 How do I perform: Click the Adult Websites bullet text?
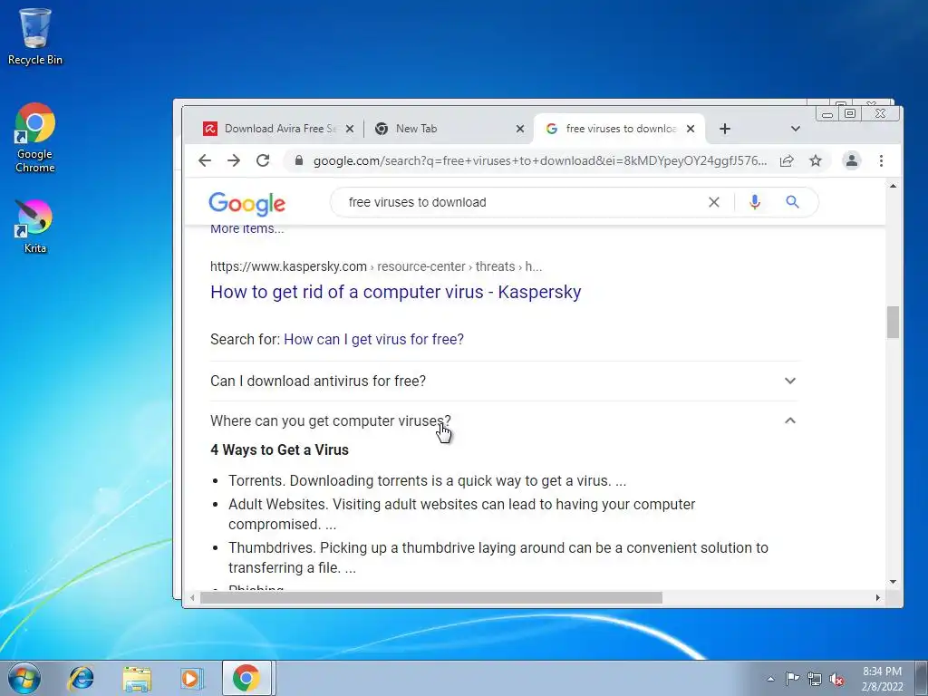pos(461,515)
